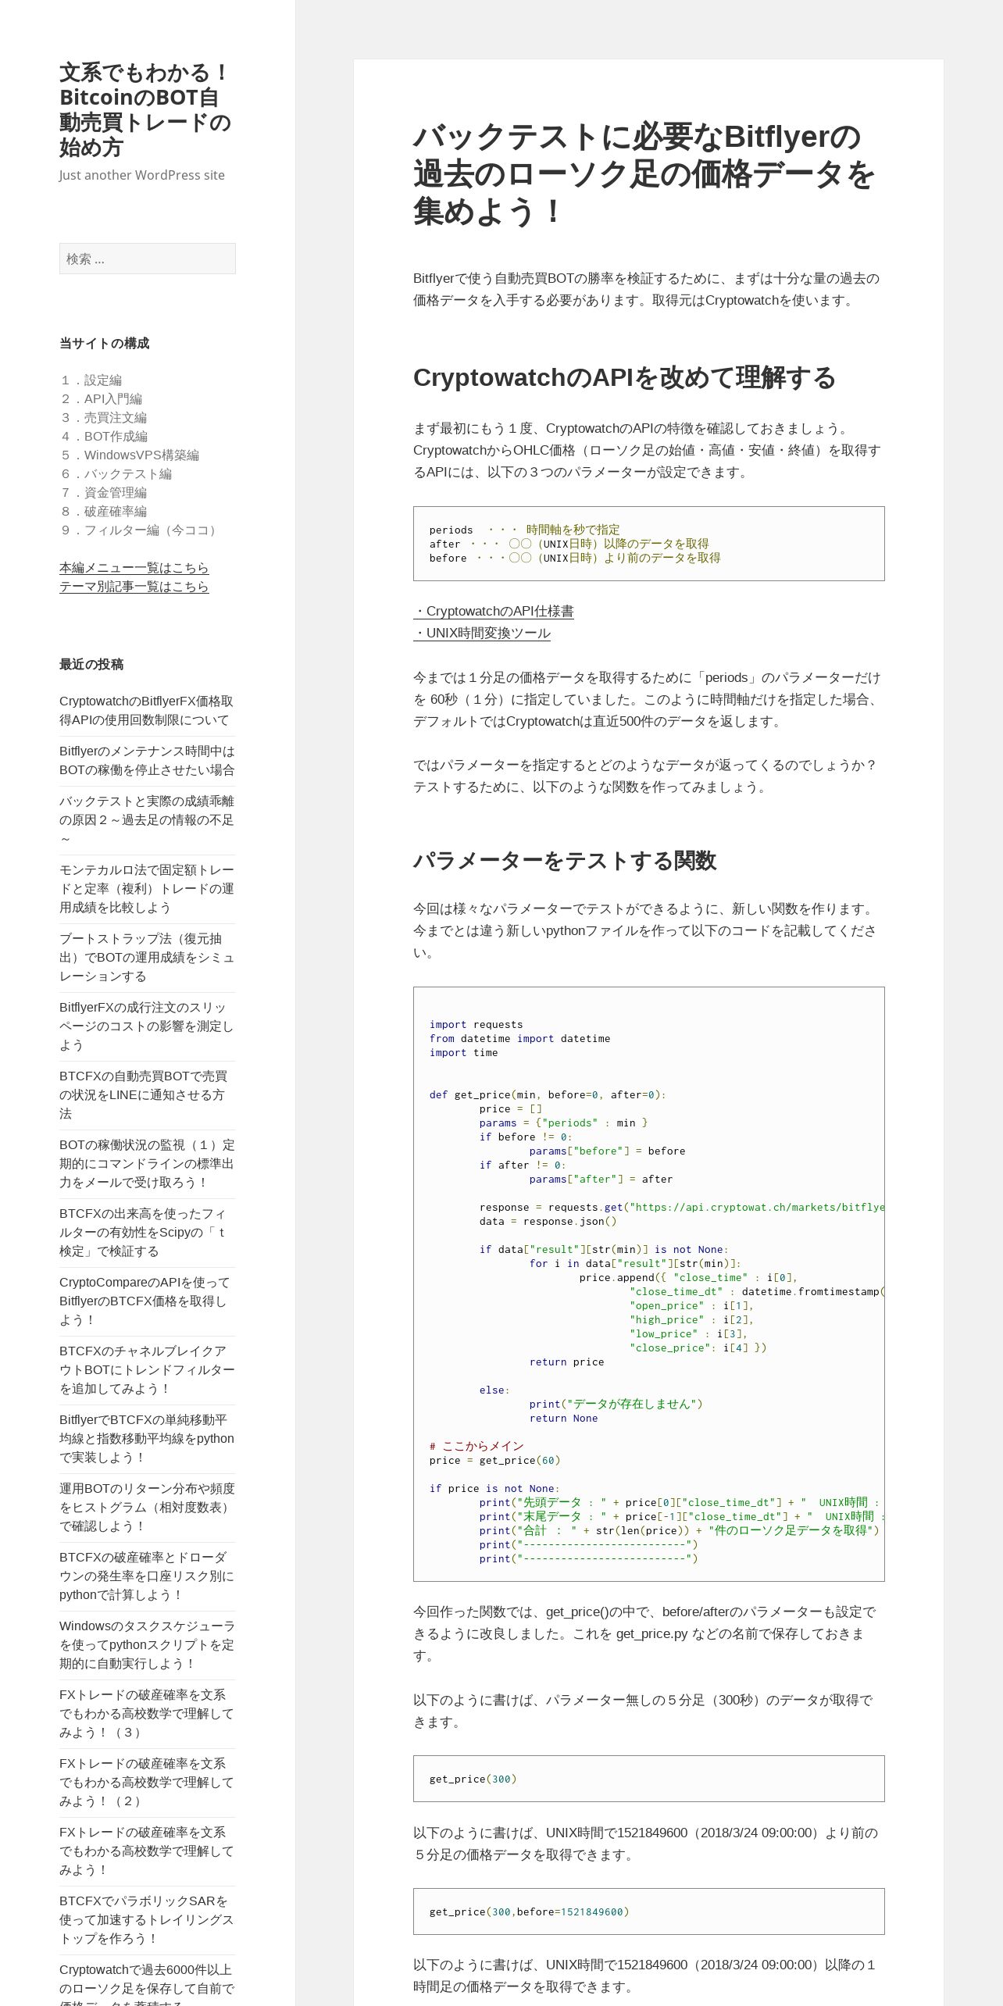
Task: Open the ・UNIX時間変換ツール link
Action: 482,634
